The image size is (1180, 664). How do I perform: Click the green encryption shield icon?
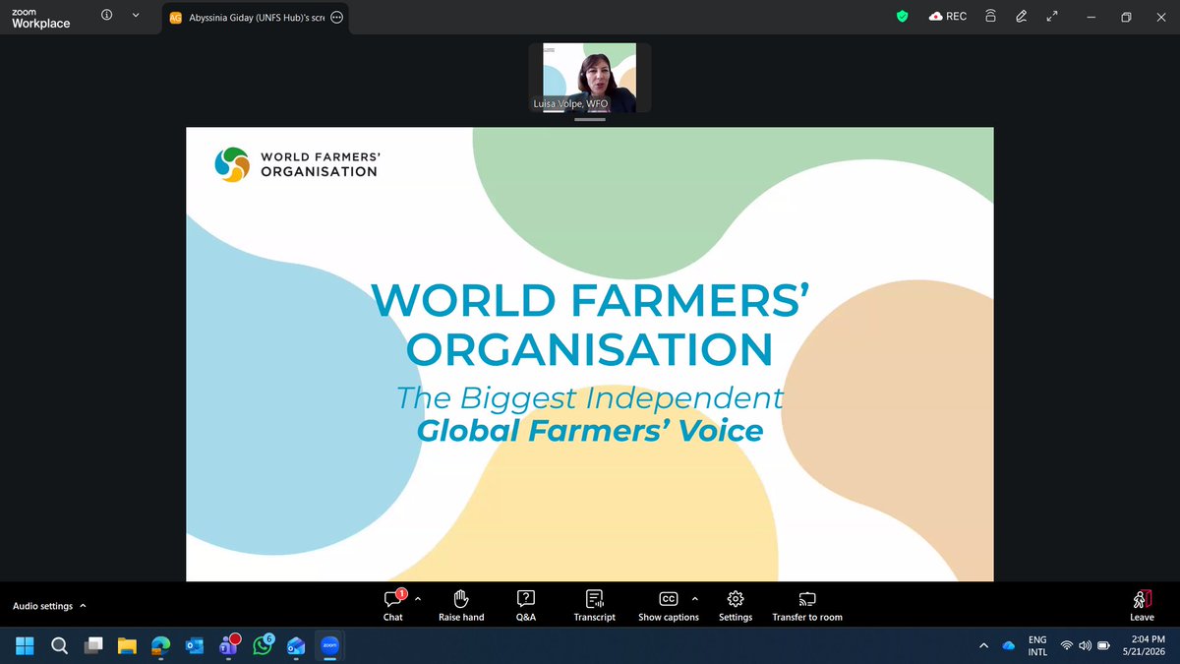(902, 17)
